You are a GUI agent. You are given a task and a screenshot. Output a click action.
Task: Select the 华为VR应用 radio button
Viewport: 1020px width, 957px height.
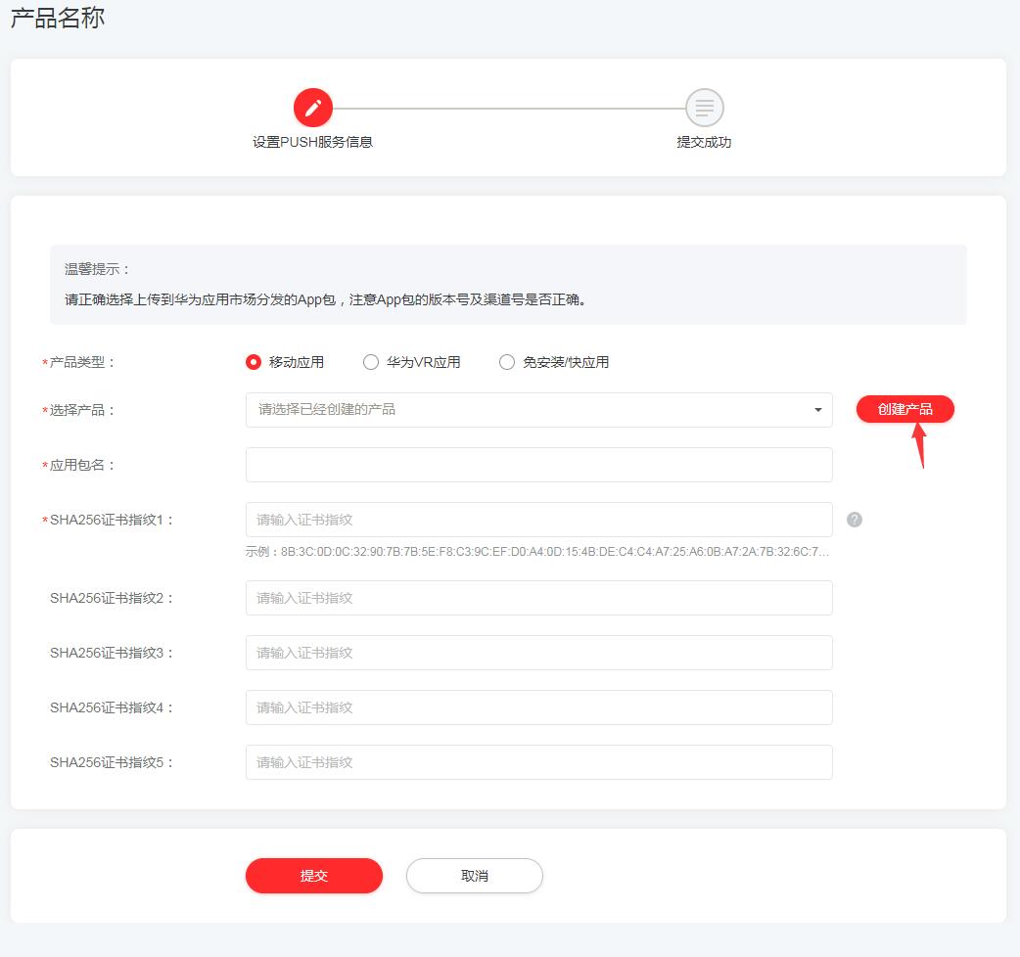point(371,362)
